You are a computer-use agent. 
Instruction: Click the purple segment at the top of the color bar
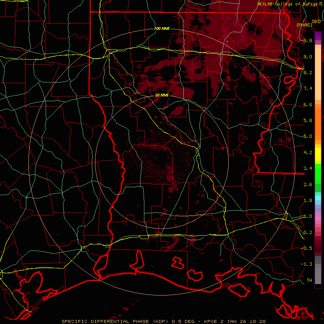(318, 36)
